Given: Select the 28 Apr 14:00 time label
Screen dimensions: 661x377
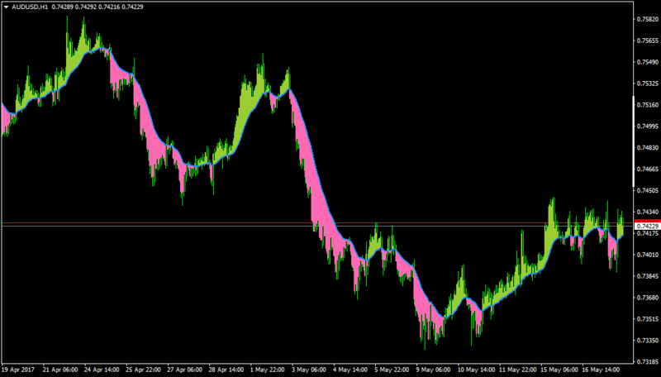Looking at the screenshot, I should (x=226, y=370).
